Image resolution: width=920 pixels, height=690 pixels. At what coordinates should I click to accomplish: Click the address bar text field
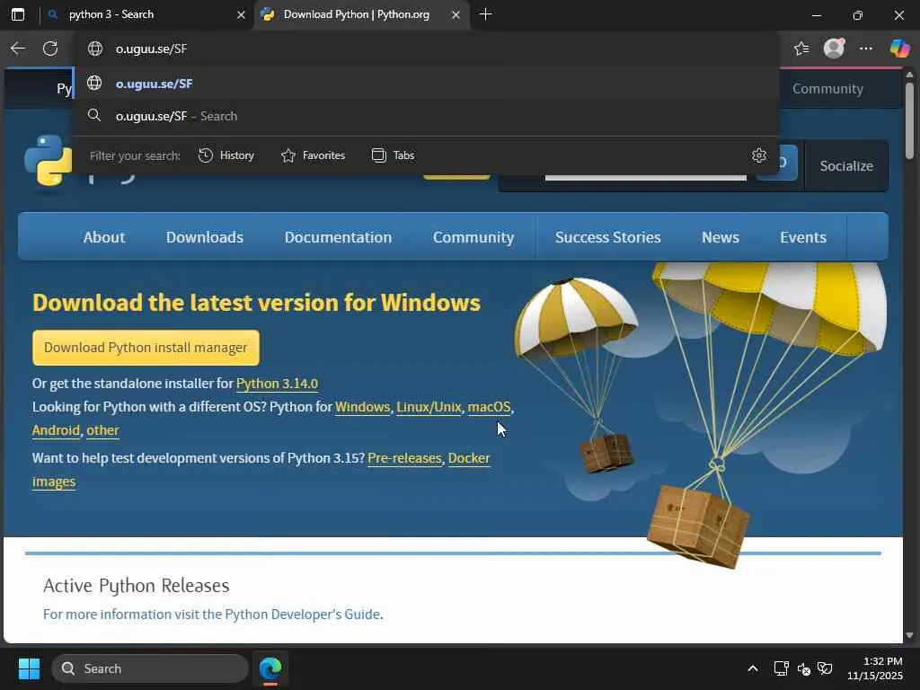426,49
